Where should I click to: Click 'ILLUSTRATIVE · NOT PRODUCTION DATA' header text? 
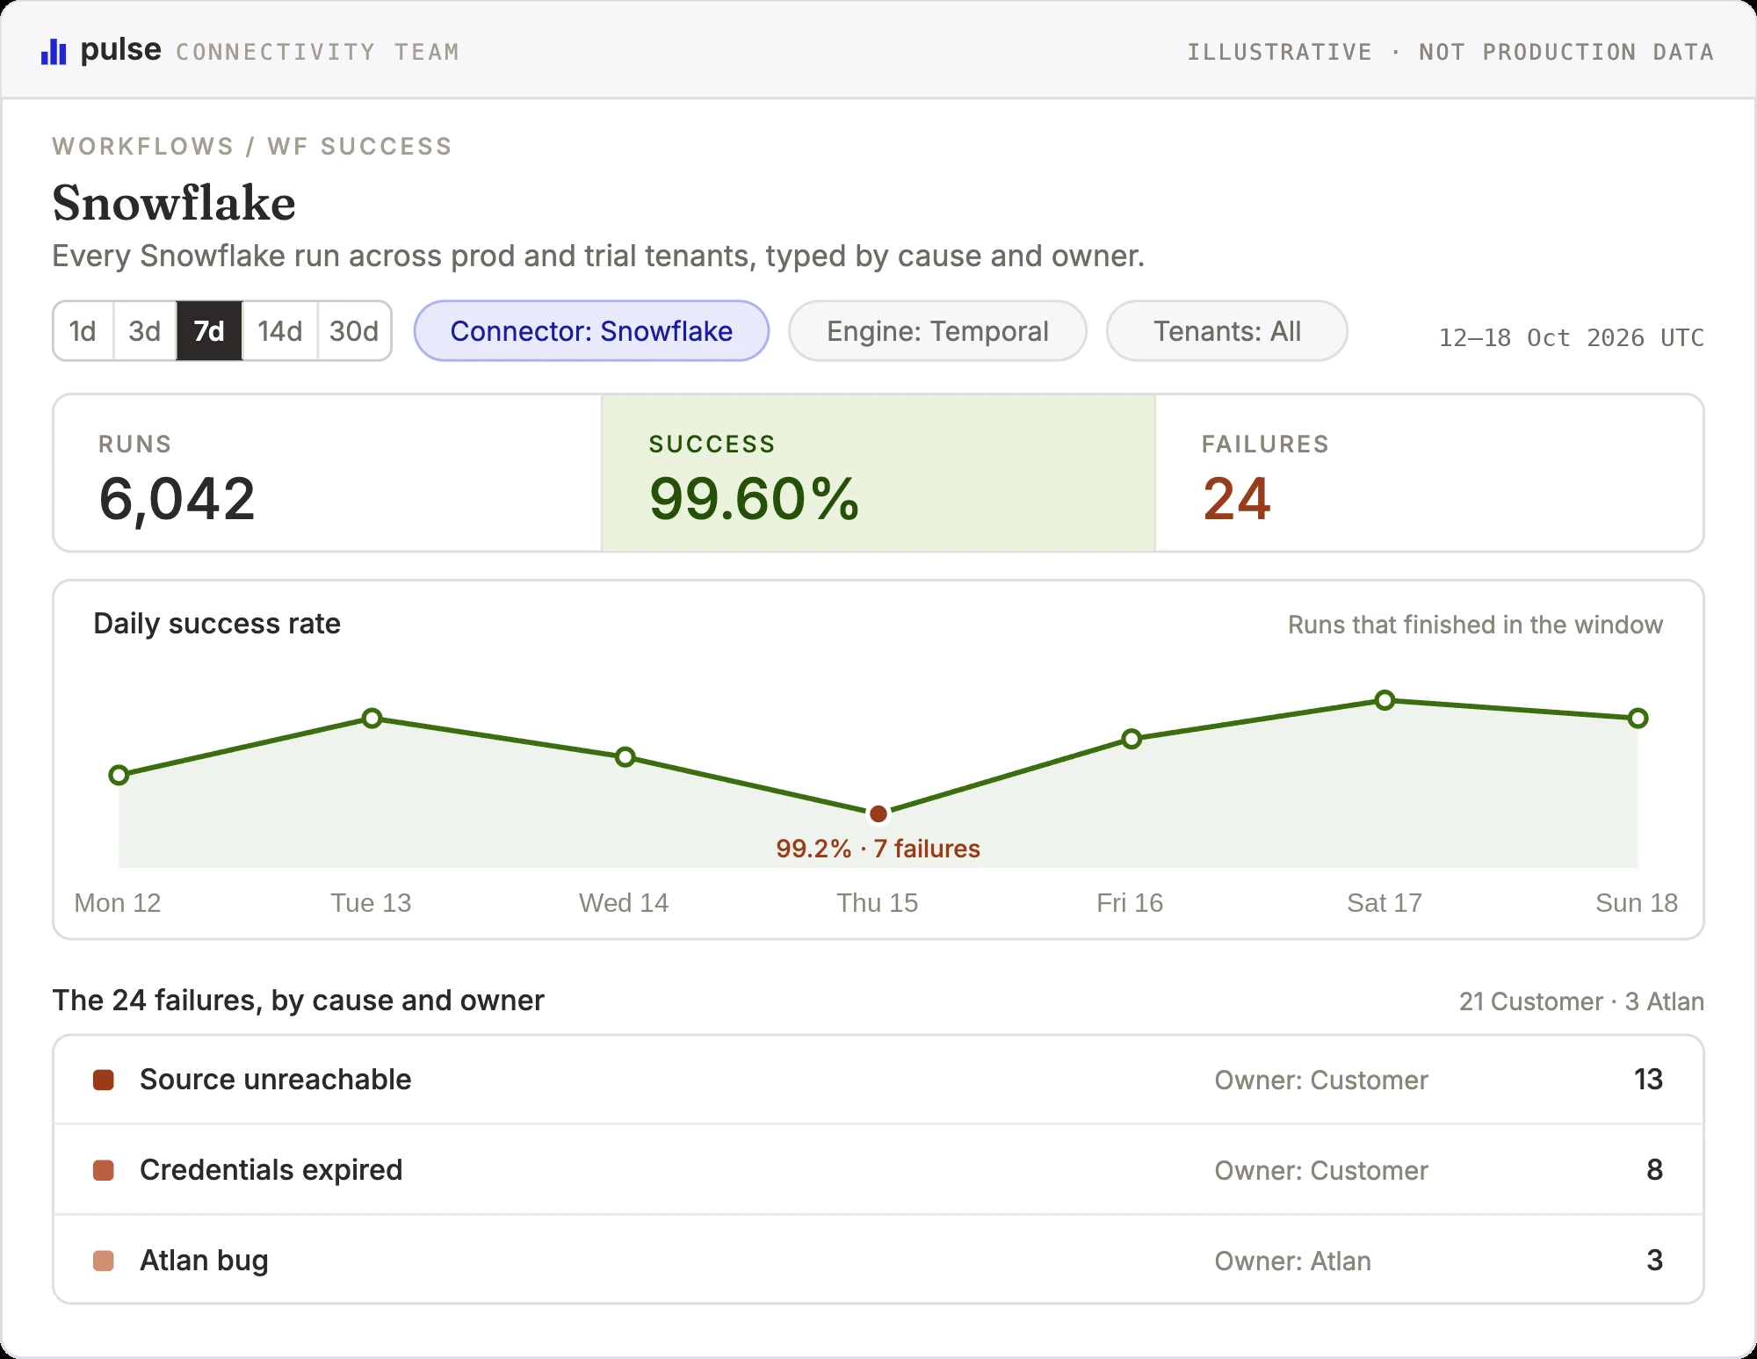[x=1450, y=53]
